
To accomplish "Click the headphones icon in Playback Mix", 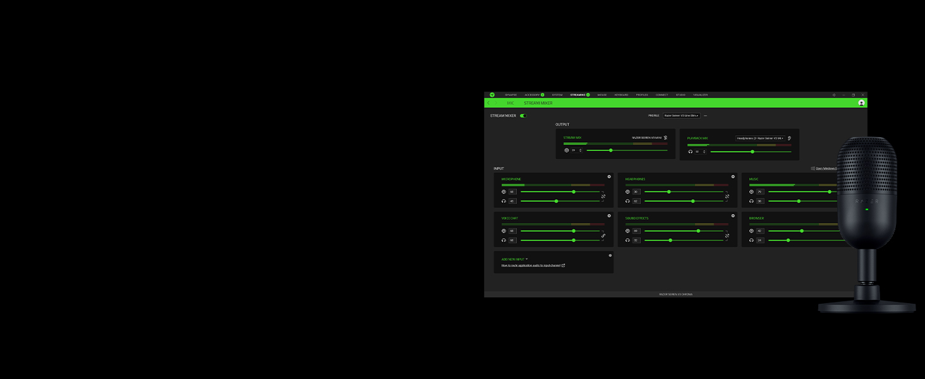I will (x=690, y=152).
